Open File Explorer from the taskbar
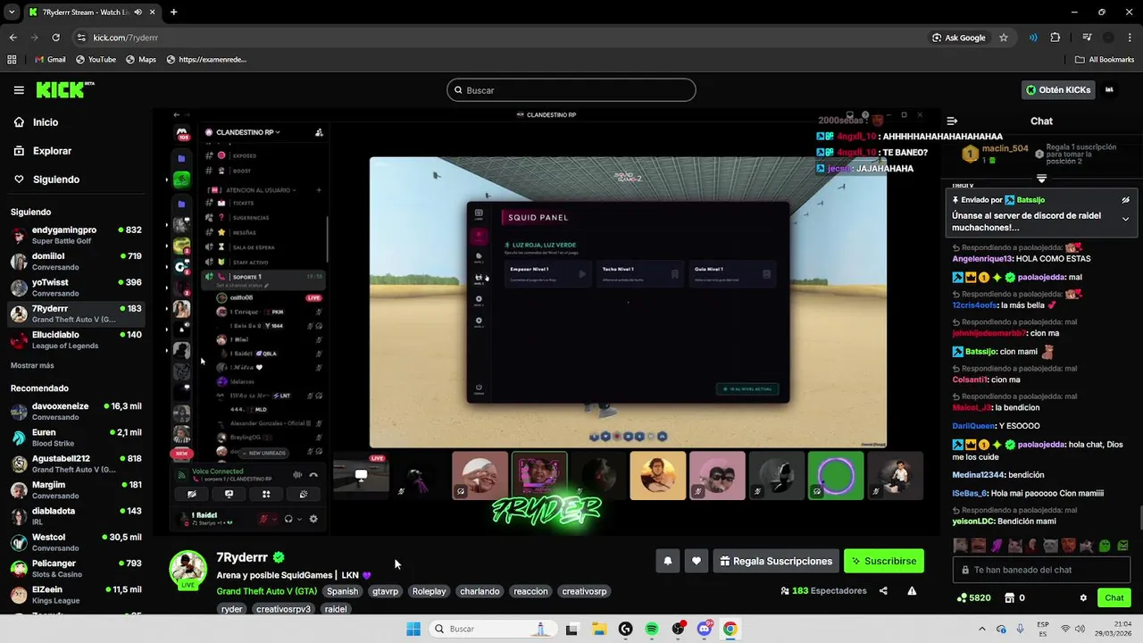Screen dimensions: 1143x643 click(x=599, y=629)
